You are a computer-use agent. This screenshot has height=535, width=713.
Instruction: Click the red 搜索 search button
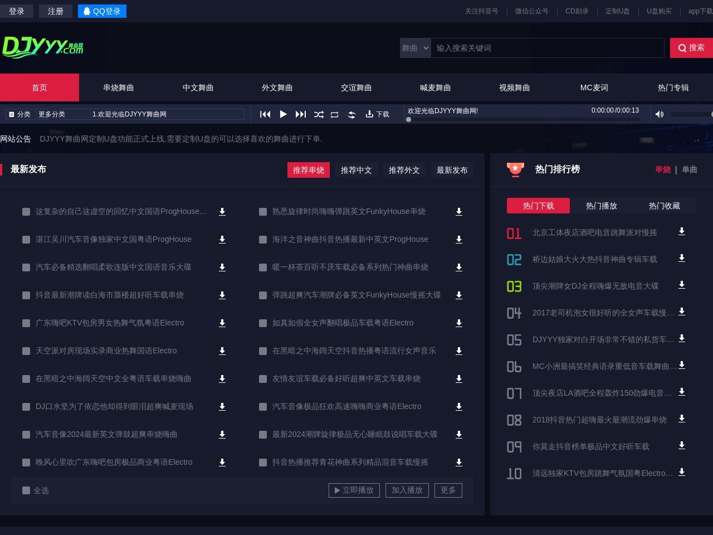point(691,48)
